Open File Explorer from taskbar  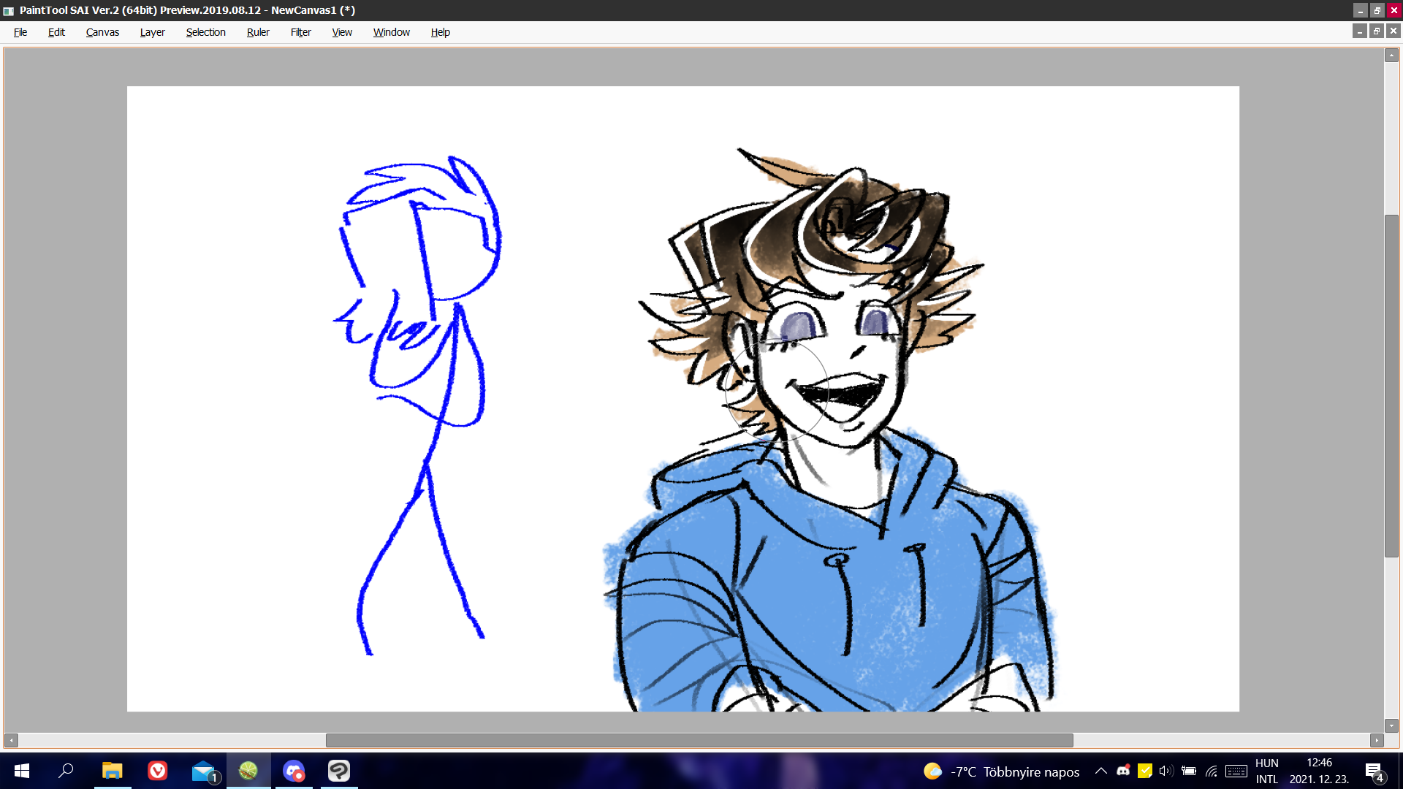[x=112, y=771]
